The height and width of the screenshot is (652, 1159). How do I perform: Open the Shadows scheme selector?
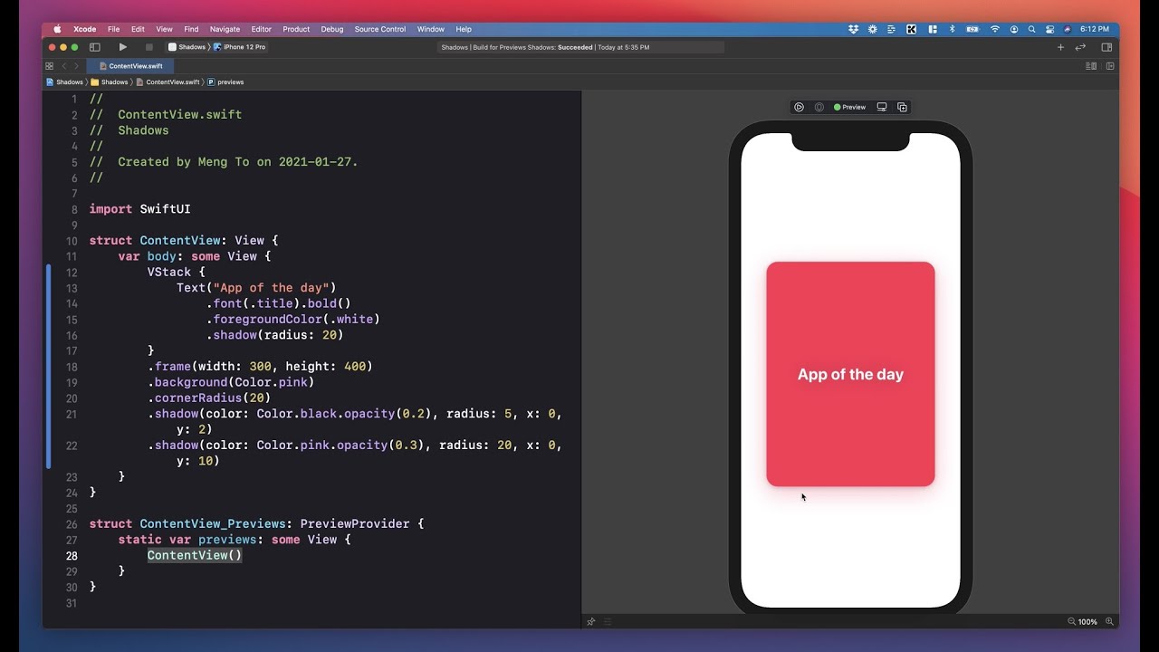(187, 47)
